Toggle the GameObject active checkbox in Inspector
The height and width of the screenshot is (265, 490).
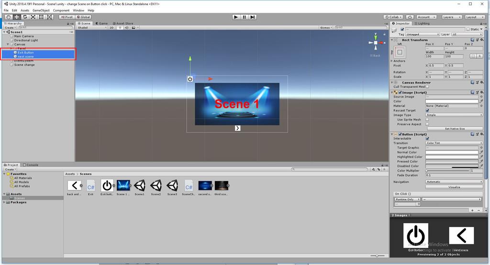[x=402, y=29]
